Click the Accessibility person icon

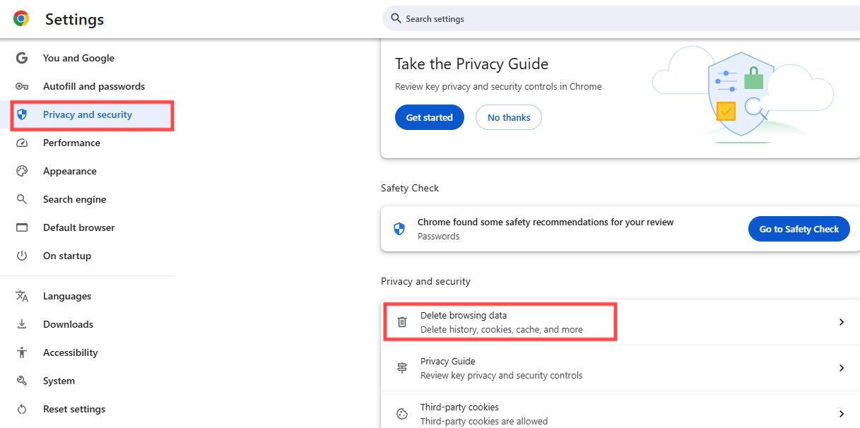pos(21,352)
